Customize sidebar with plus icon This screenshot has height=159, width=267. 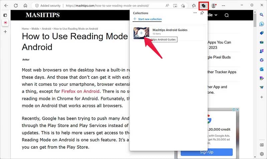tap(262, 97)
